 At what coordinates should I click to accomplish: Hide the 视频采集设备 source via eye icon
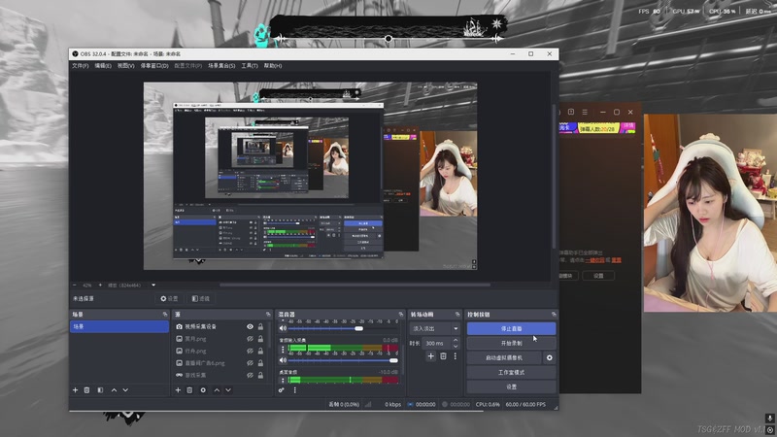pyautogui.click(x=250, y=326)
